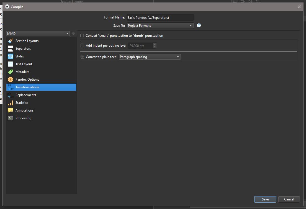This screenshot has width=306, height=209.
Task: Open Section Layouts brush icon
Action: click(x=11, y=41)
